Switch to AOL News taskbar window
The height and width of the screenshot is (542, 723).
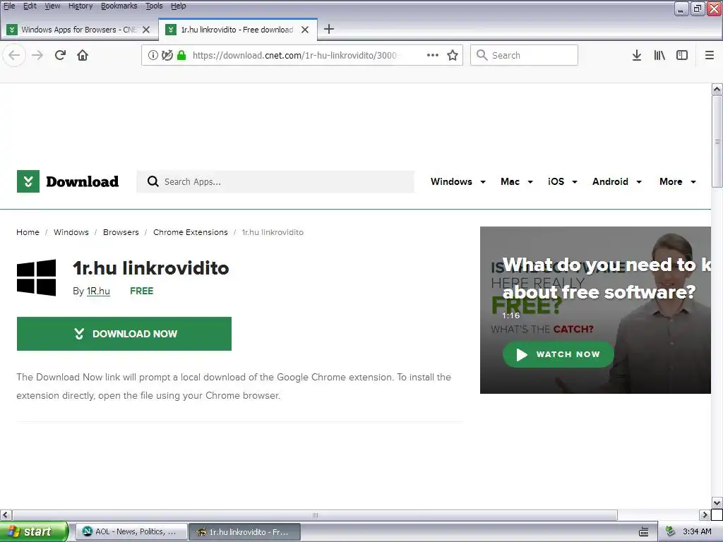click(131, 532)
